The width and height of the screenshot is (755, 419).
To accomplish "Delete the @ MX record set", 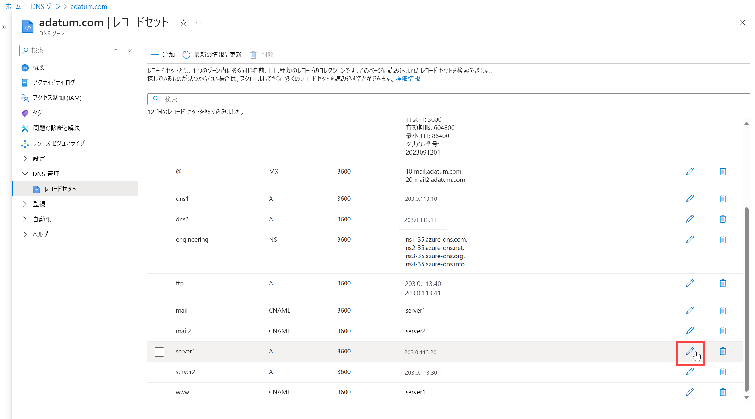I will point(723,171).
